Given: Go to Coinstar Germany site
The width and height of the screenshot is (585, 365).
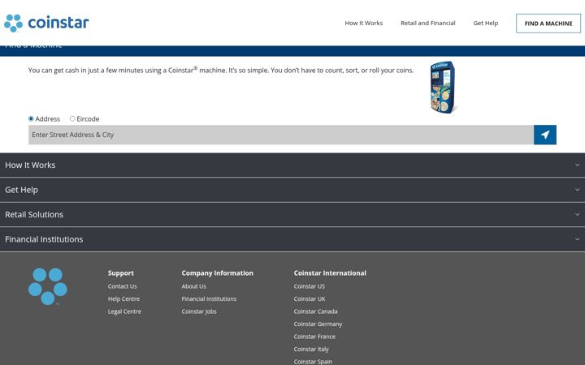Looking at the screenshot, I should [318, 324].
